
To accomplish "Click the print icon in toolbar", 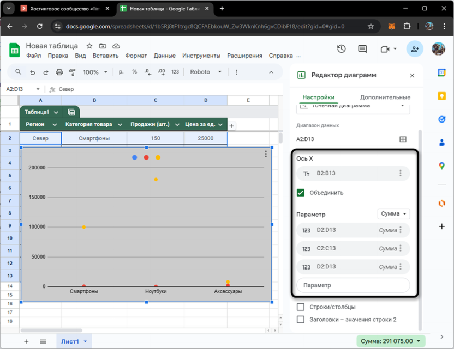I will click(x=59, y=72).
